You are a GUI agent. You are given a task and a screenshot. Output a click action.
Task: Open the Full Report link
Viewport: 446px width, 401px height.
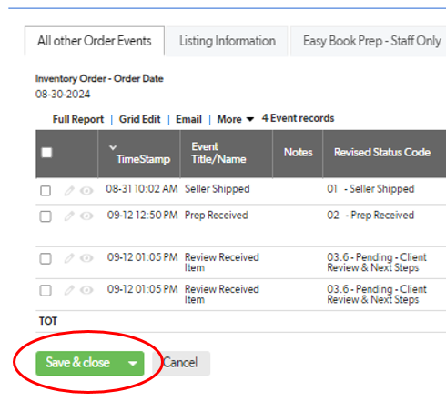78,119
